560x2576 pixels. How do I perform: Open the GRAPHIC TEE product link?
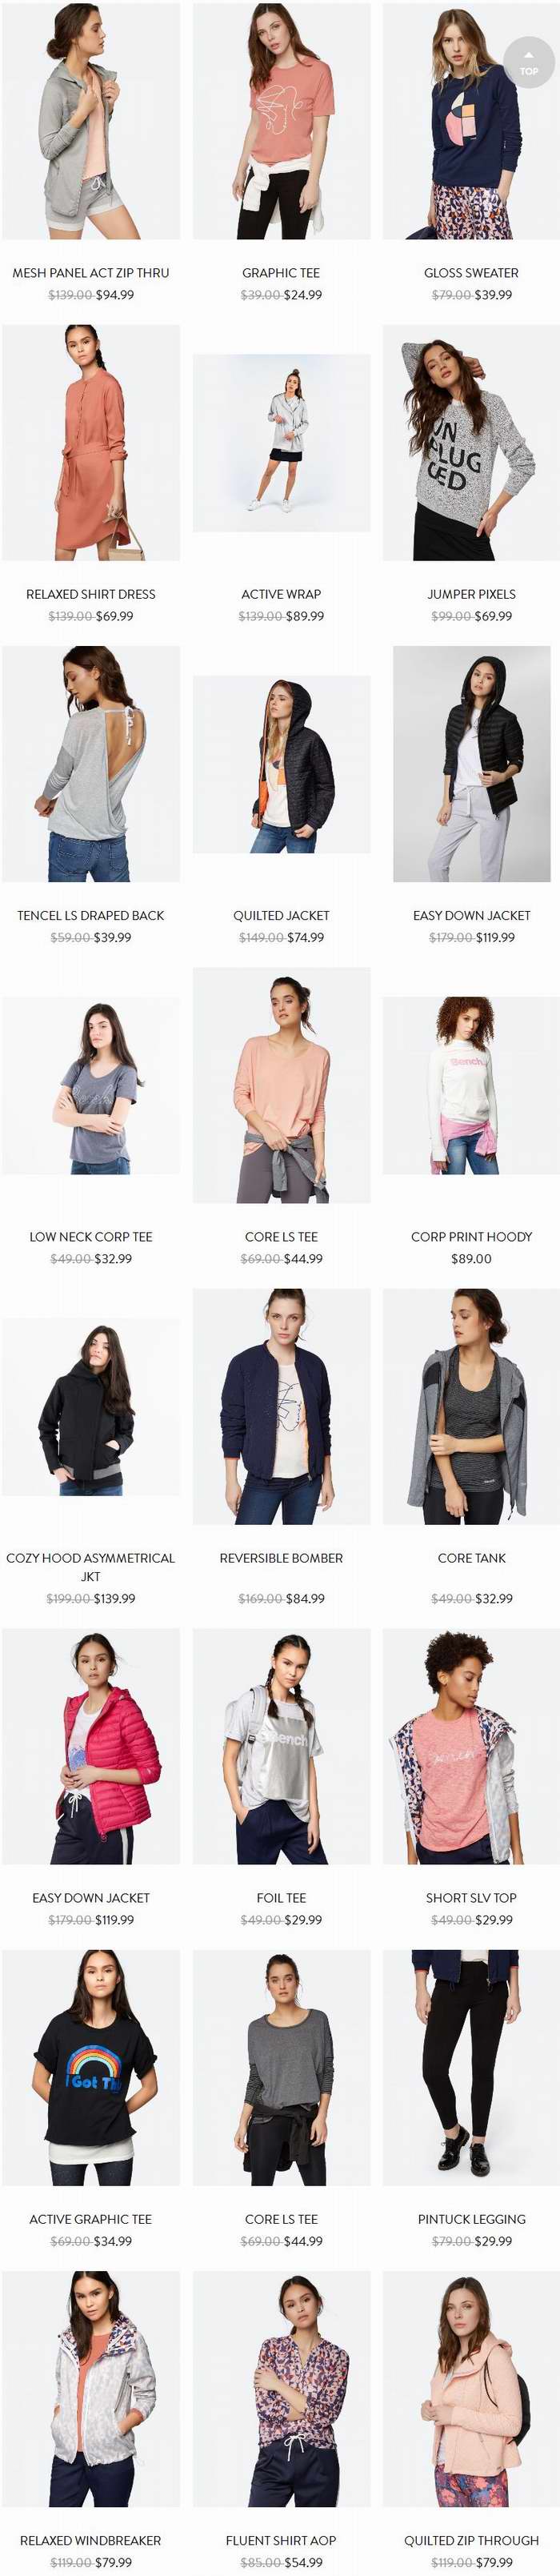tap(281, 272)
